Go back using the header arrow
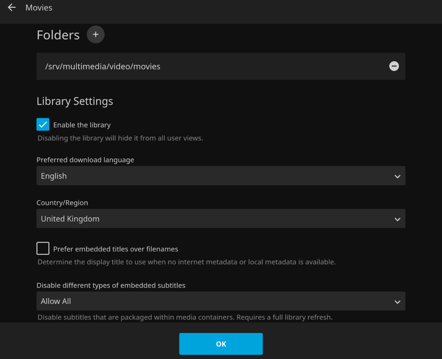442x359 pixels. point(12,7)
